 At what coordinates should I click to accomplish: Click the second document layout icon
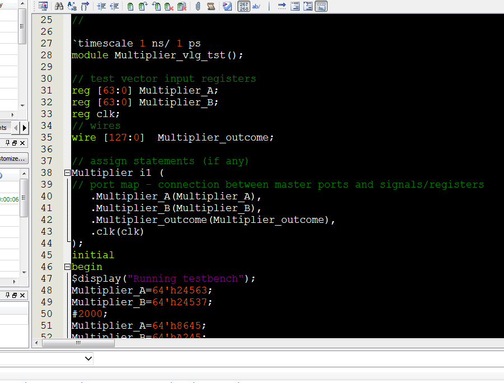[308, 6]
